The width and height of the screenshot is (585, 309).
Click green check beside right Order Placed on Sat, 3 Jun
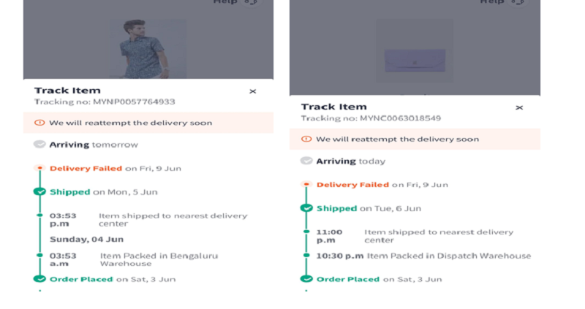306,279
